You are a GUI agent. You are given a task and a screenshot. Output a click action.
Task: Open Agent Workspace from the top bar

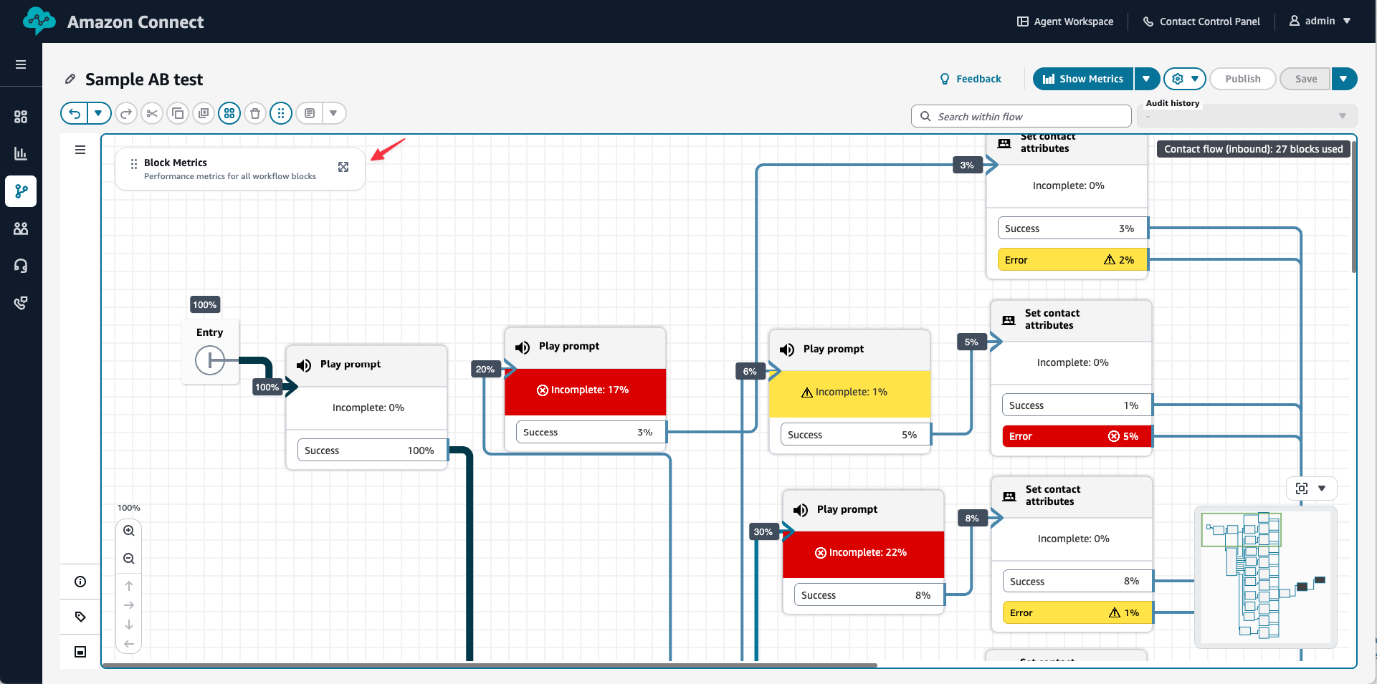[1064, 21]
